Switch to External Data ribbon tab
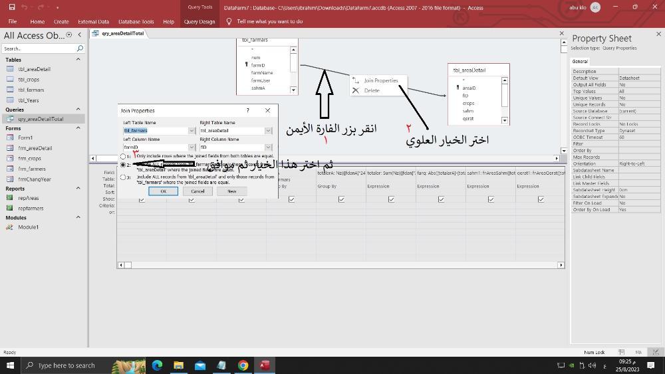 pos(93,21)
